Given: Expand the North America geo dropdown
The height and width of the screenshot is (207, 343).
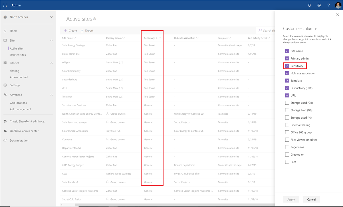Looking at the screenshot, I should [51, 17].
